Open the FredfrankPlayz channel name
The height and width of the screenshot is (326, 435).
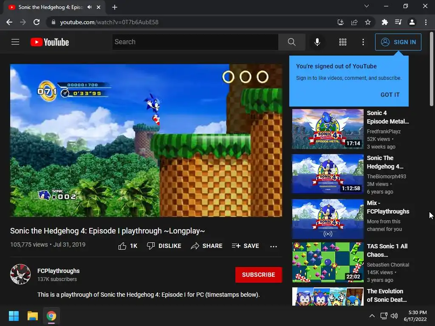384,132
